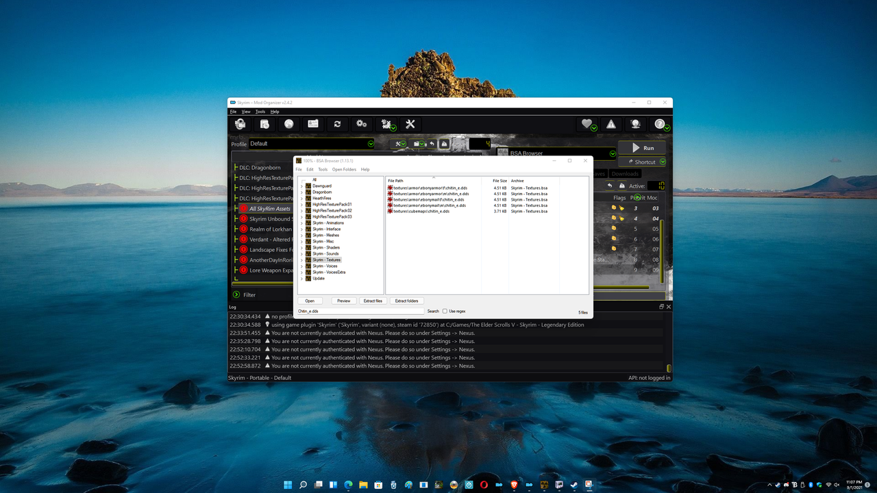The image size is (877, 493).
Task: Open the warning triangle notifications icon
Action: click(610, 124)
